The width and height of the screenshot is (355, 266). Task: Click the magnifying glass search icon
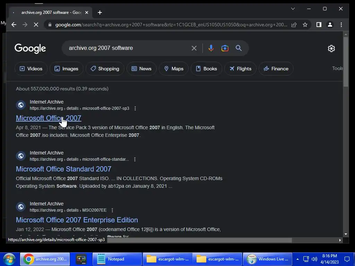click(239, 48)
